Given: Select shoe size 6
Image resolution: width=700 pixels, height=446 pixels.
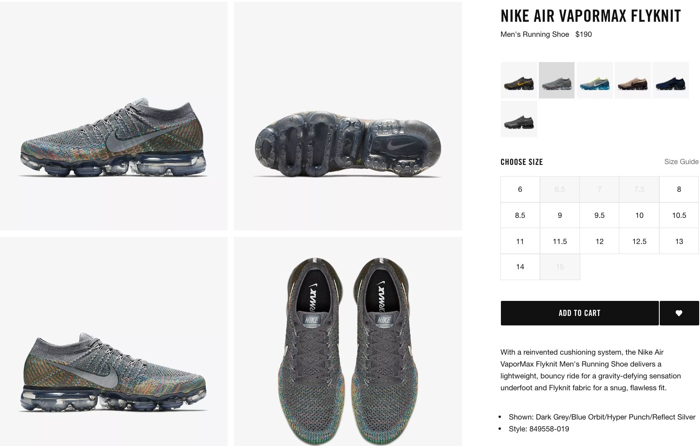Looking at the screenshot, I should [x=520, y=189].
